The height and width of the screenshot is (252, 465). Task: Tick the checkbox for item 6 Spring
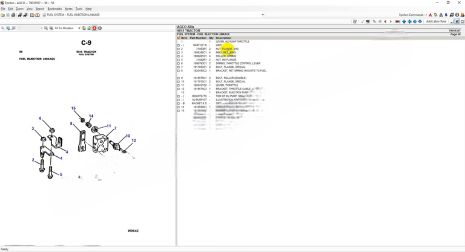click(179, 64)
